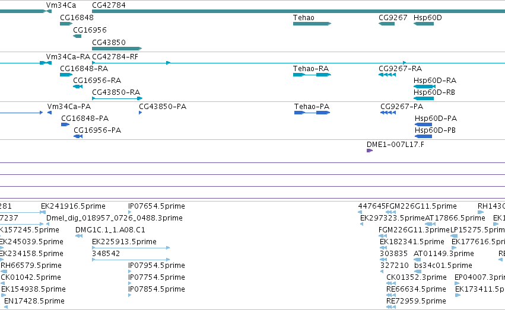The image size is (505, 310).
Task: Select the IP07654.5prime EST label
Action: point(157,206)
